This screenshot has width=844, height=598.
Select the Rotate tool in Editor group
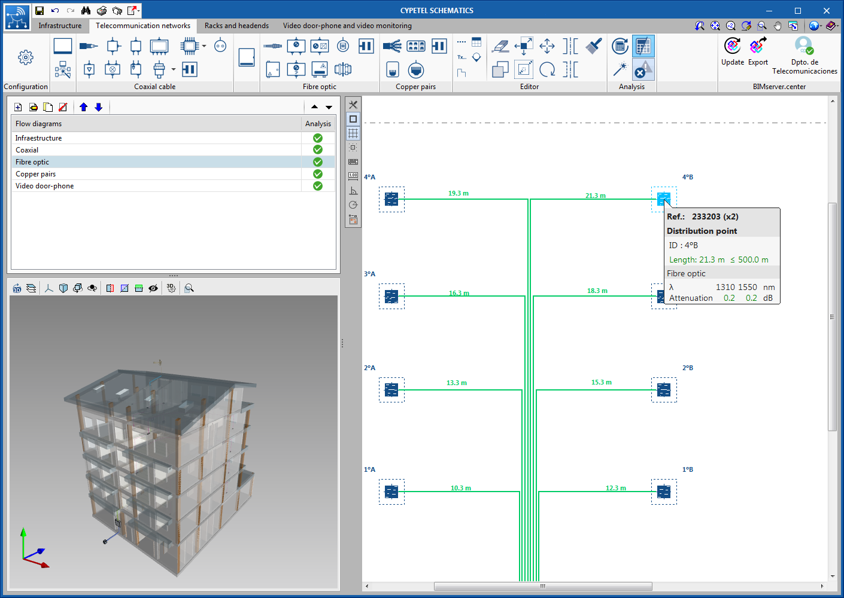point(547,69)
